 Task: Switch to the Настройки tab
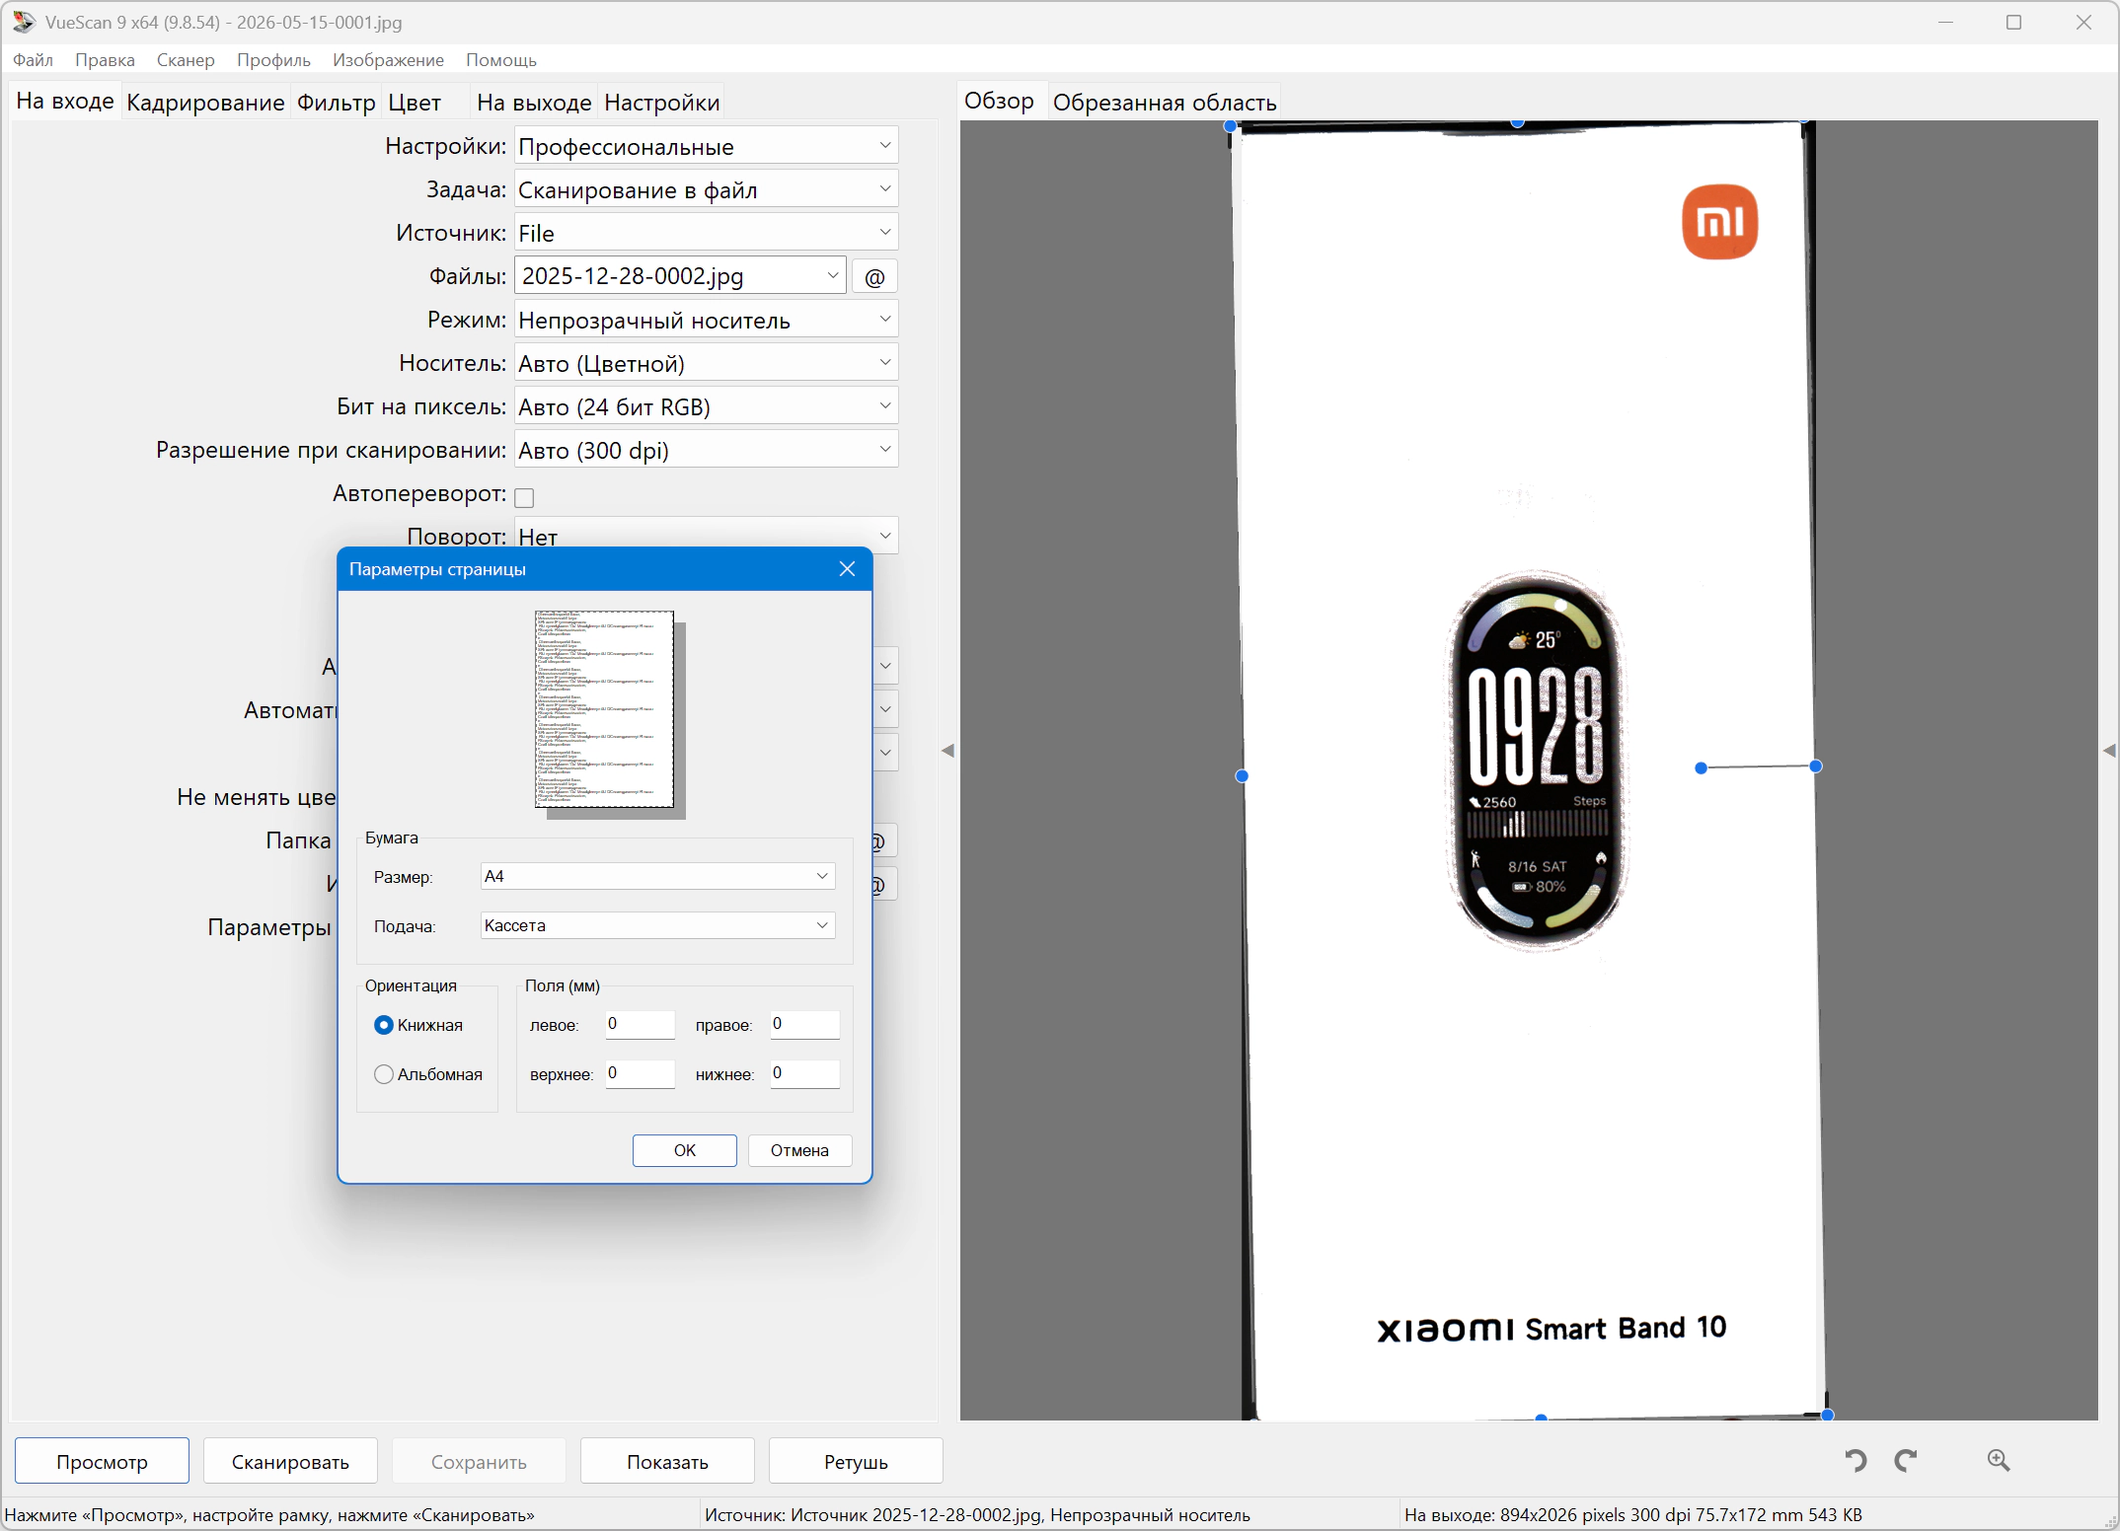point(662,103)
